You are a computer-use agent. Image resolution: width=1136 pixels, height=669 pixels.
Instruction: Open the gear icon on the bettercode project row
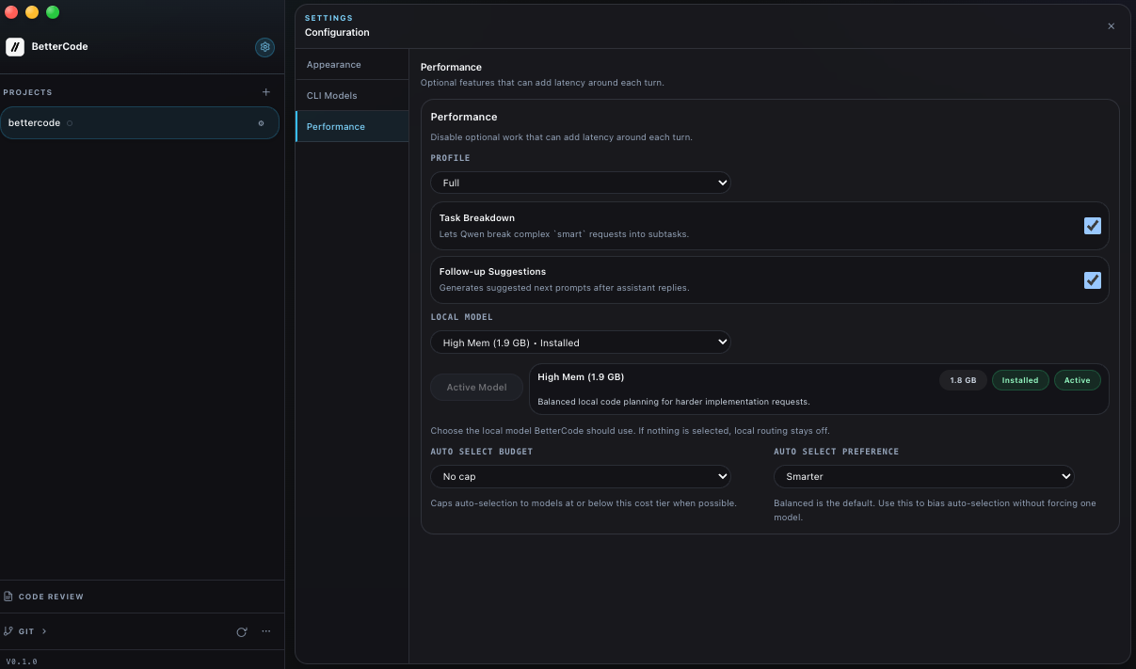pos(261,122)
